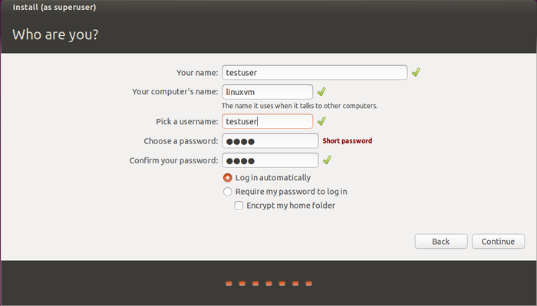This screenshot has width=537, height=306.
Task: Select Log in automatically option
Action: point(227,178)
